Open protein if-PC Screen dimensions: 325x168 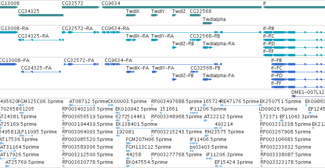click(276, 68)
